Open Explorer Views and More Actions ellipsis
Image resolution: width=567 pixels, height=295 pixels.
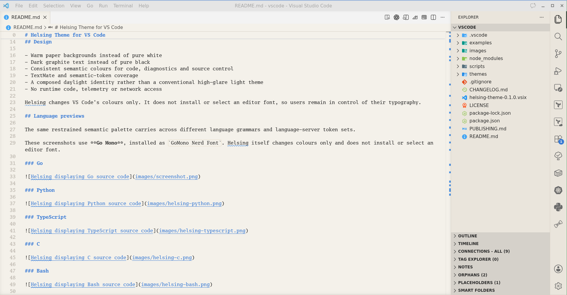click(x=542, y=17)
